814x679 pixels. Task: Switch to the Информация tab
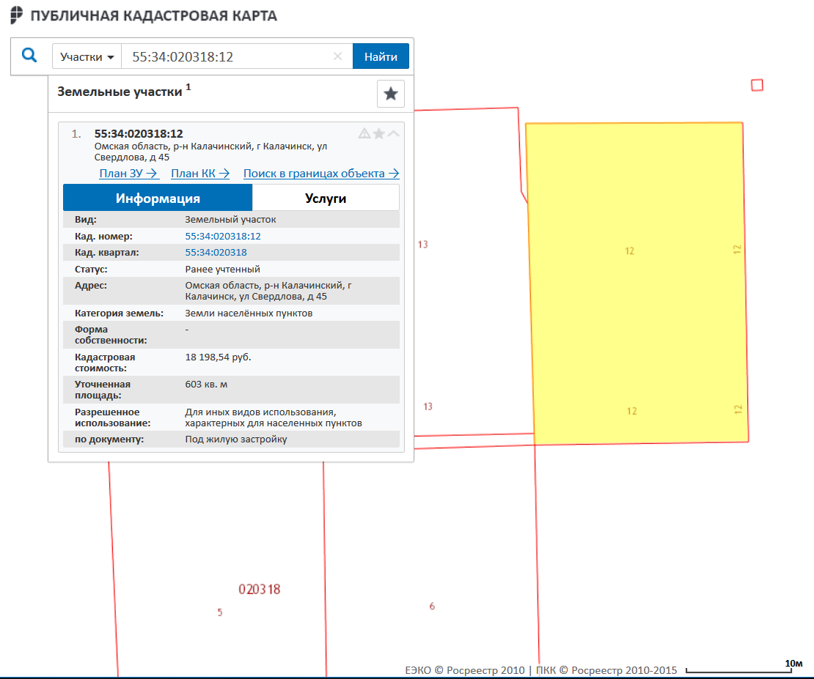pos(158,198)
